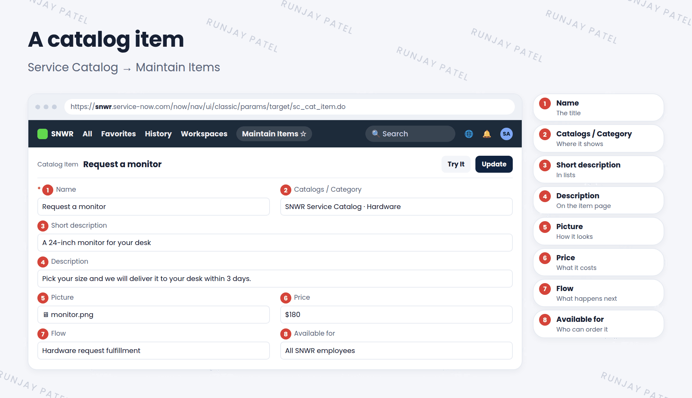Edit the Description field text
This screenshot has height=398, width=692.
tap(275, 279)
